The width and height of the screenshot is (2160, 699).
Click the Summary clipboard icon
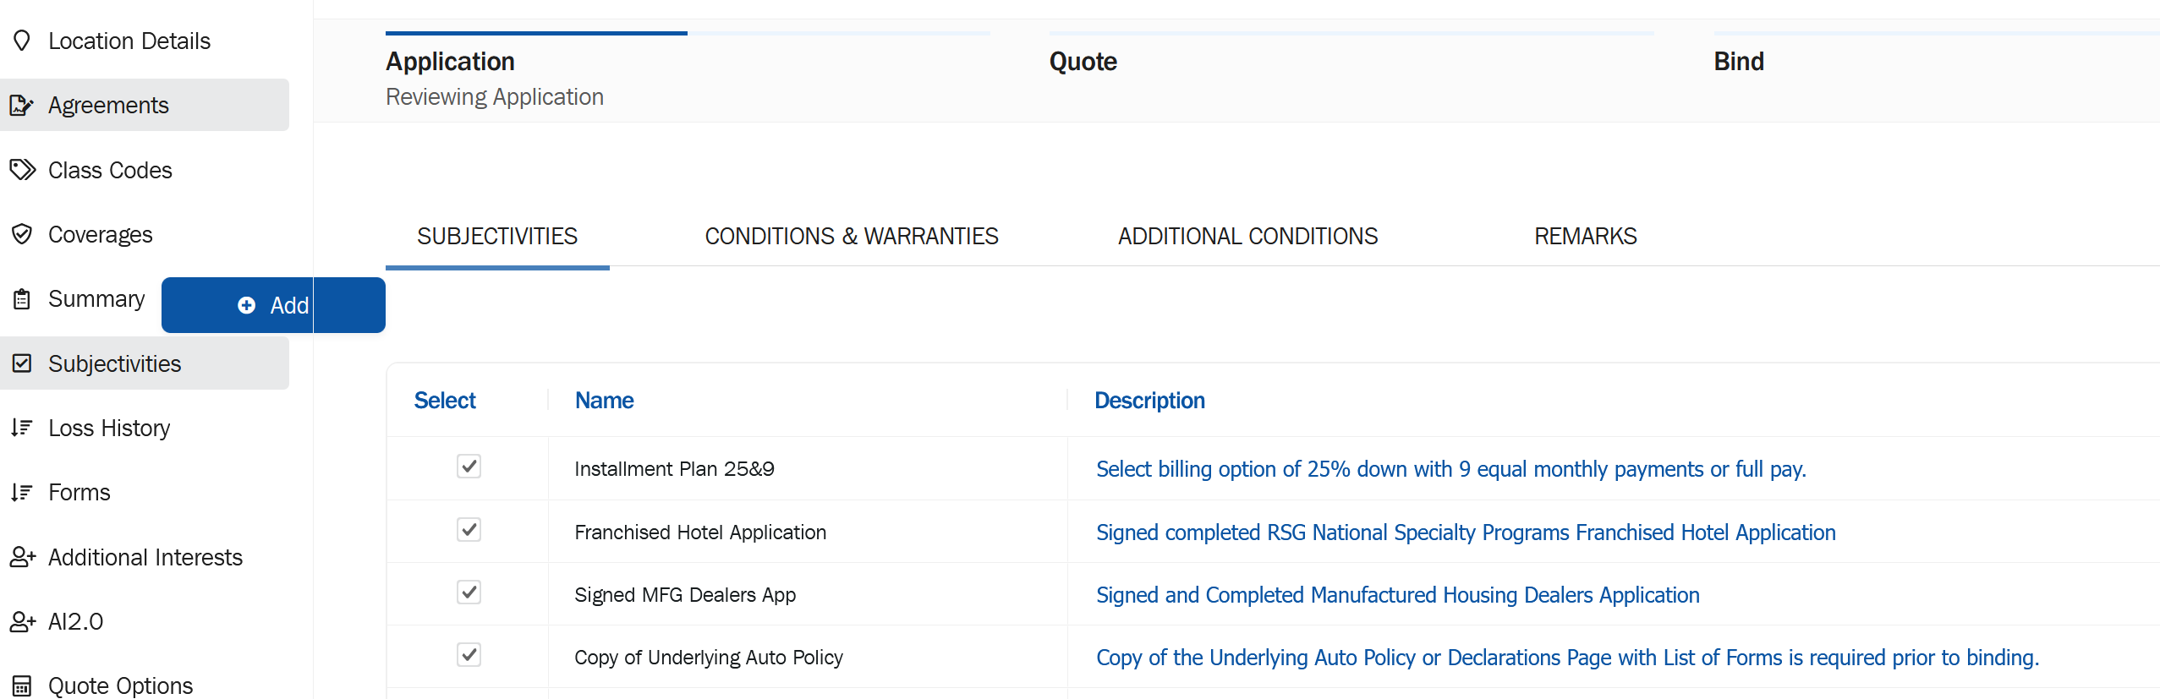22,299
